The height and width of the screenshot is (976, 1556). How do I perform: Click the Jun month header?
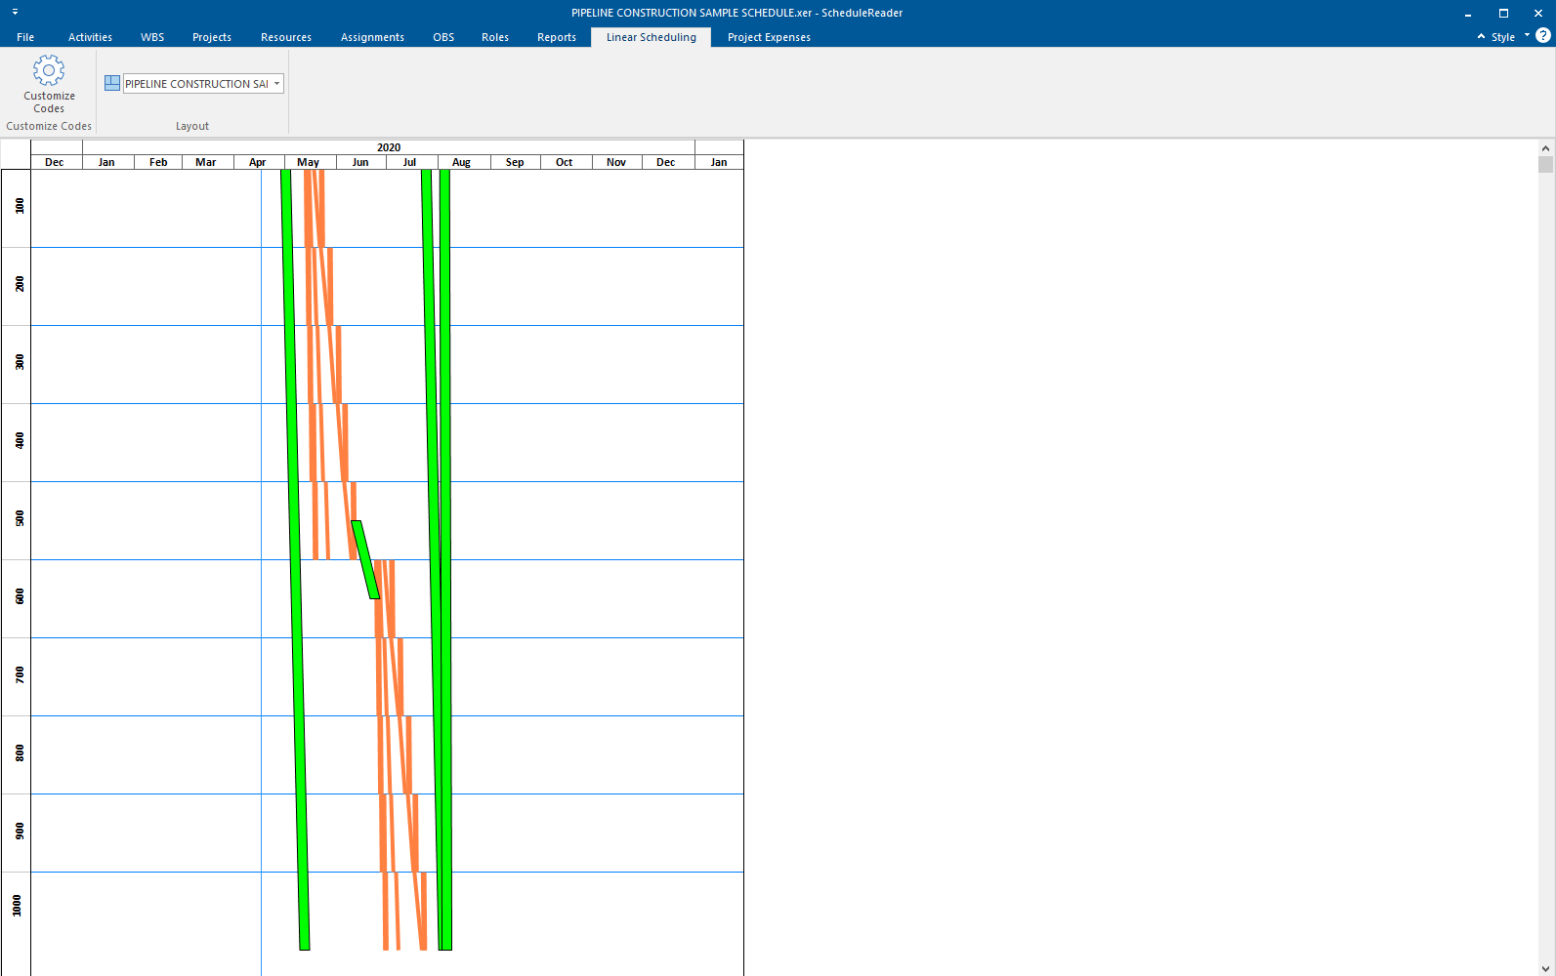pyautogui.click(x=360, y=162)
